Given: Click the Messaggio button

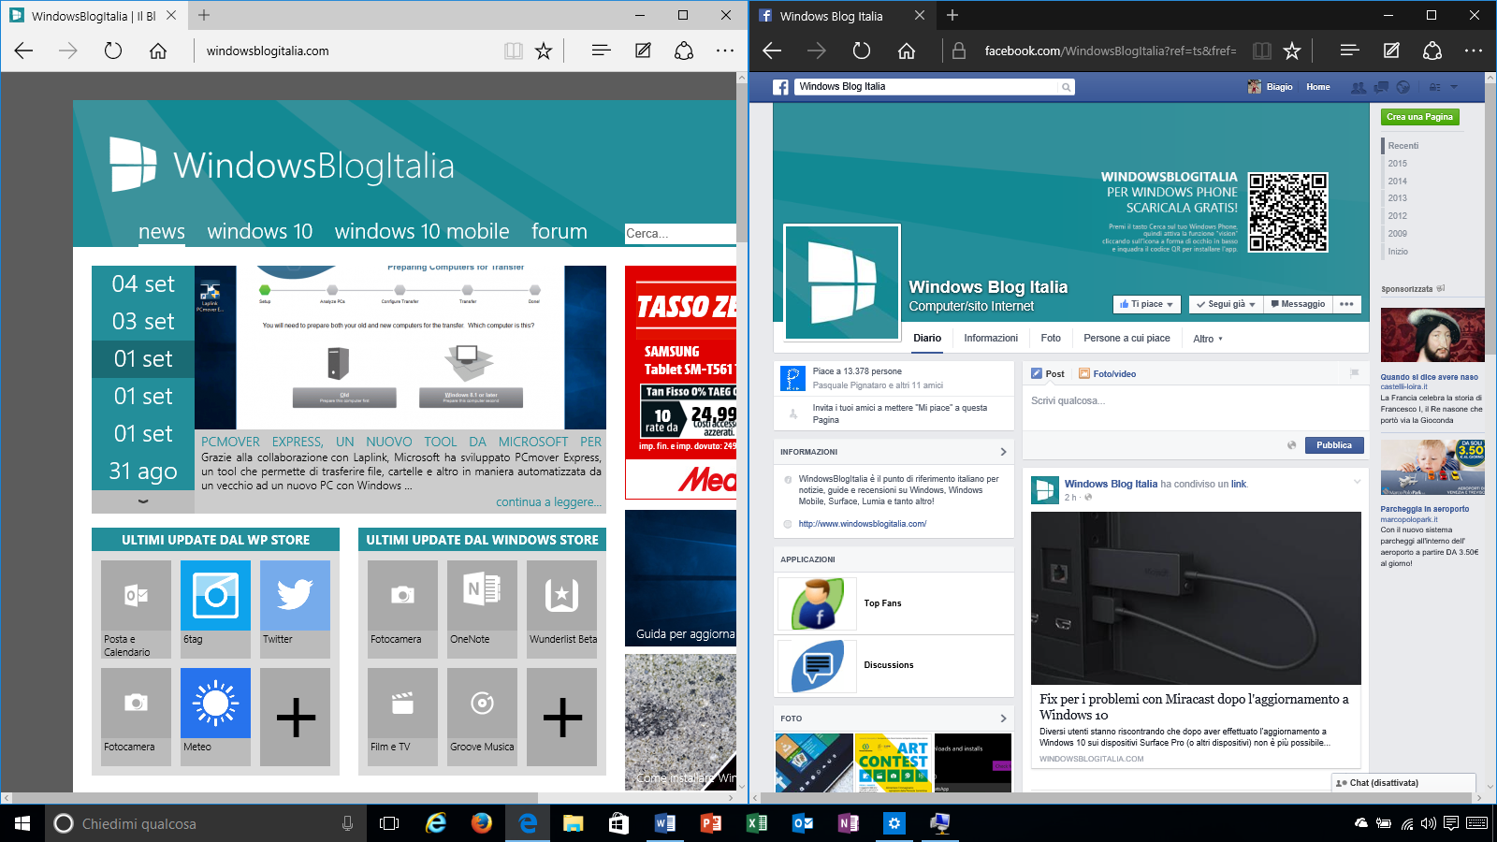Looking at the screenshot, I should (x=1297, y=304).
